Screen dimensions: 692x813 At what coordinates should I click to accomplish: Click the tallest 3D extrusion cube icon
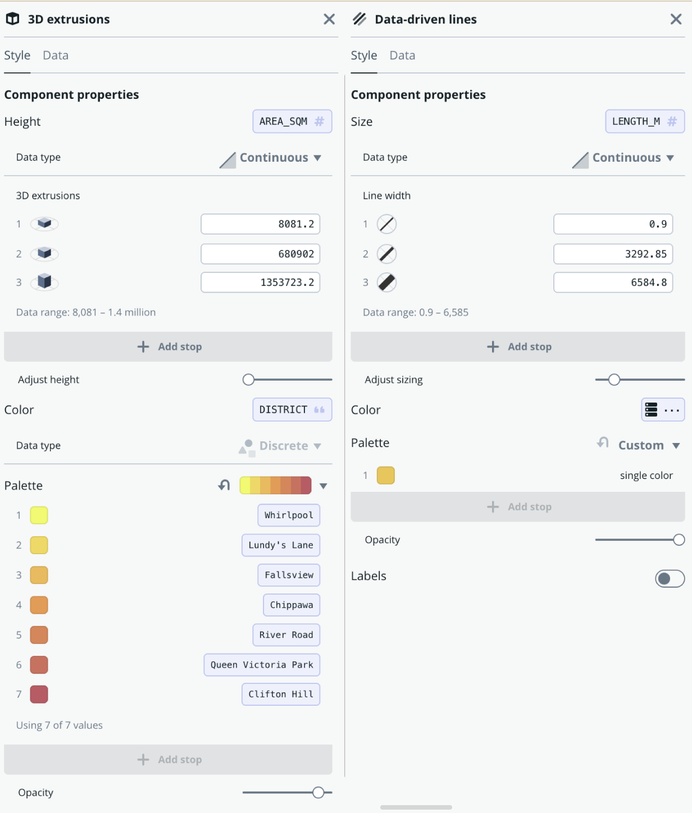44,282
